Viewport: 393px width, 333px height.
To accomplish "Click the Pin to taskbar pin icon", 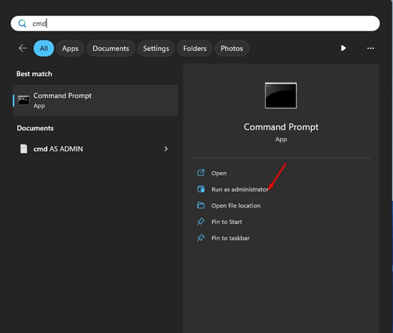I will [x=201, y=238].
